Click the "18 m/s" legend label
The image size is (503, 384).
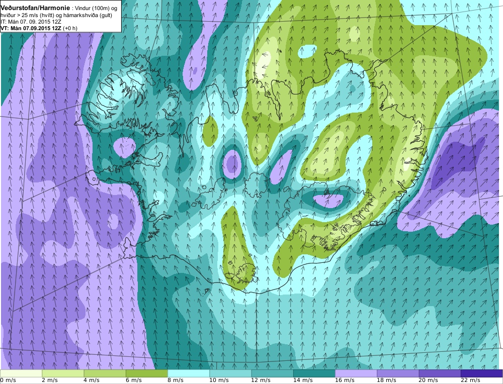386,380
